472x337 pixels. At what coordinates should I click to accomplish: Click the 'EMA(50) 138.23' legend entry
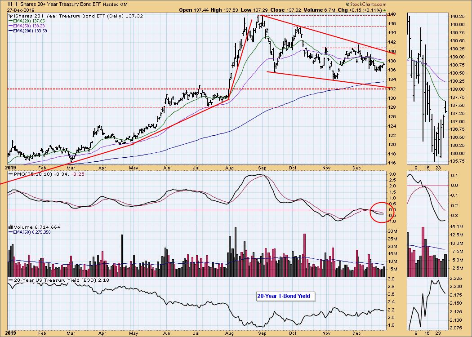pyautogui.click(x=29, y=26)
